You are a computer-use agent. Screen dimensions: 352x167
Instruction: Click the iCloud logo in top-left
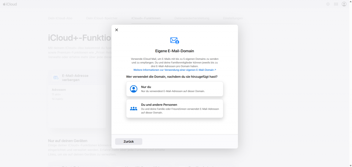[x=10, y=4]
